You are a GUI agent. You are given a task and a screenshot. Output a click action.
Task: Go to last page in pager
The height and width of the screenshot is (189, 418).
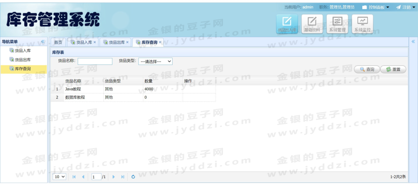(123, 177)
